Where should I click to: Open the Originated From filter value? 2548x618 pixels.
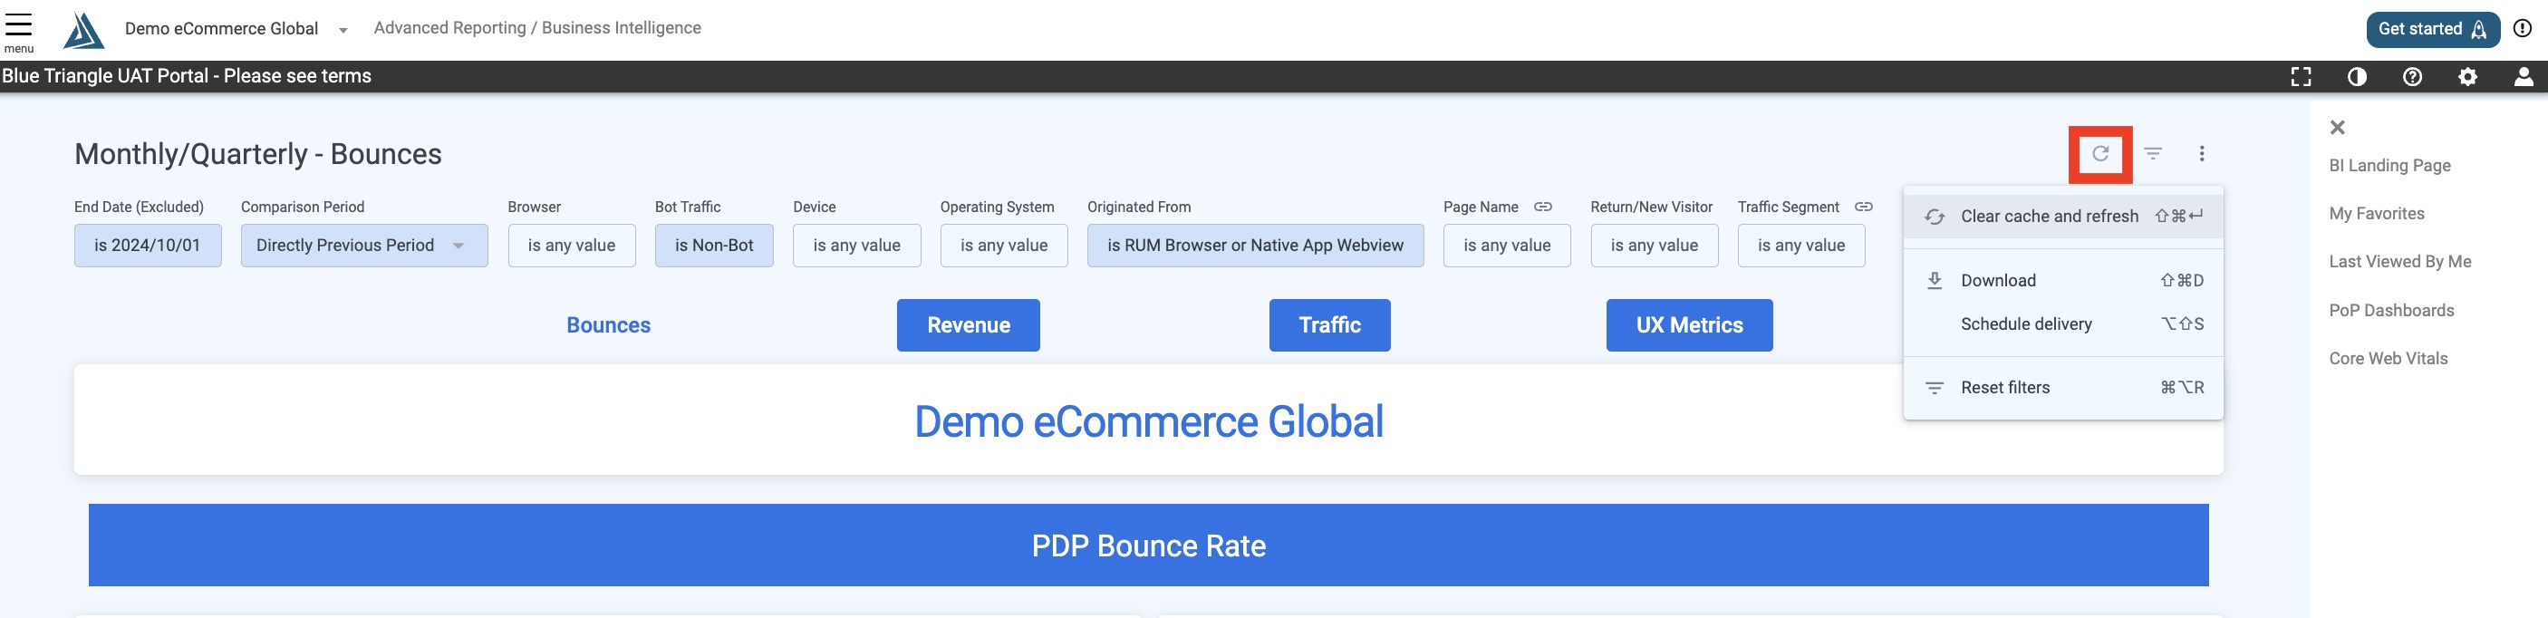1255,246
